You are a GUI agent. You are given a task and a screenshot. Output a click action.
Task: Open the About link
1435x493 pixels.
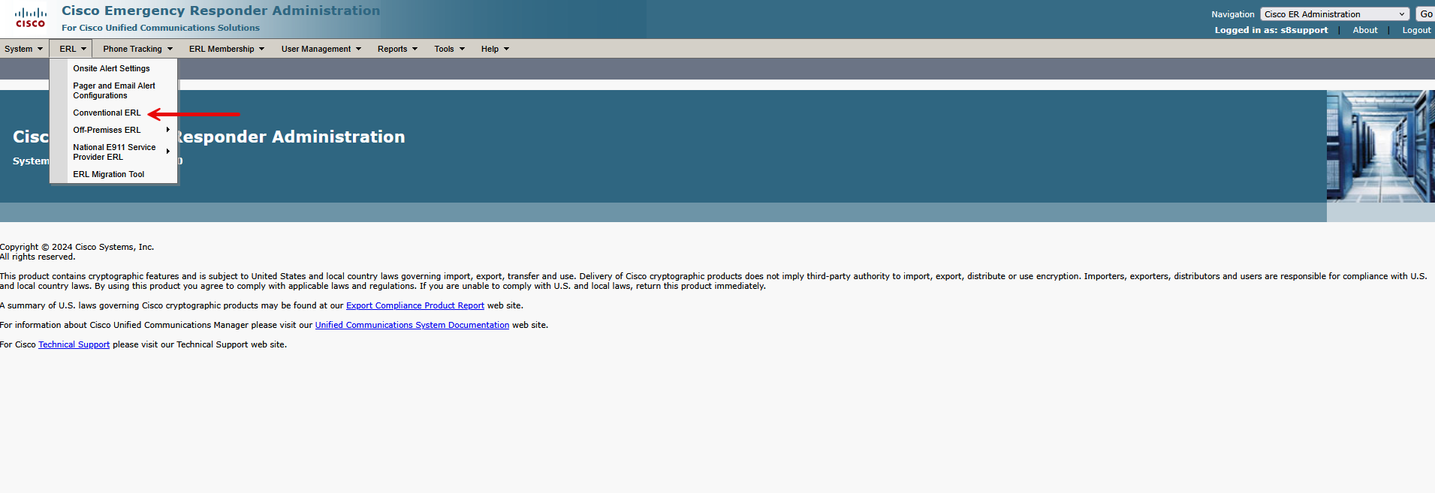(x=1364, y=30)
